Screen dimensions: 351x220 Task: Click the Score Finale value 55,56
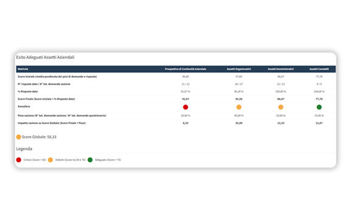pyautogui.click(x=239, y=99)
